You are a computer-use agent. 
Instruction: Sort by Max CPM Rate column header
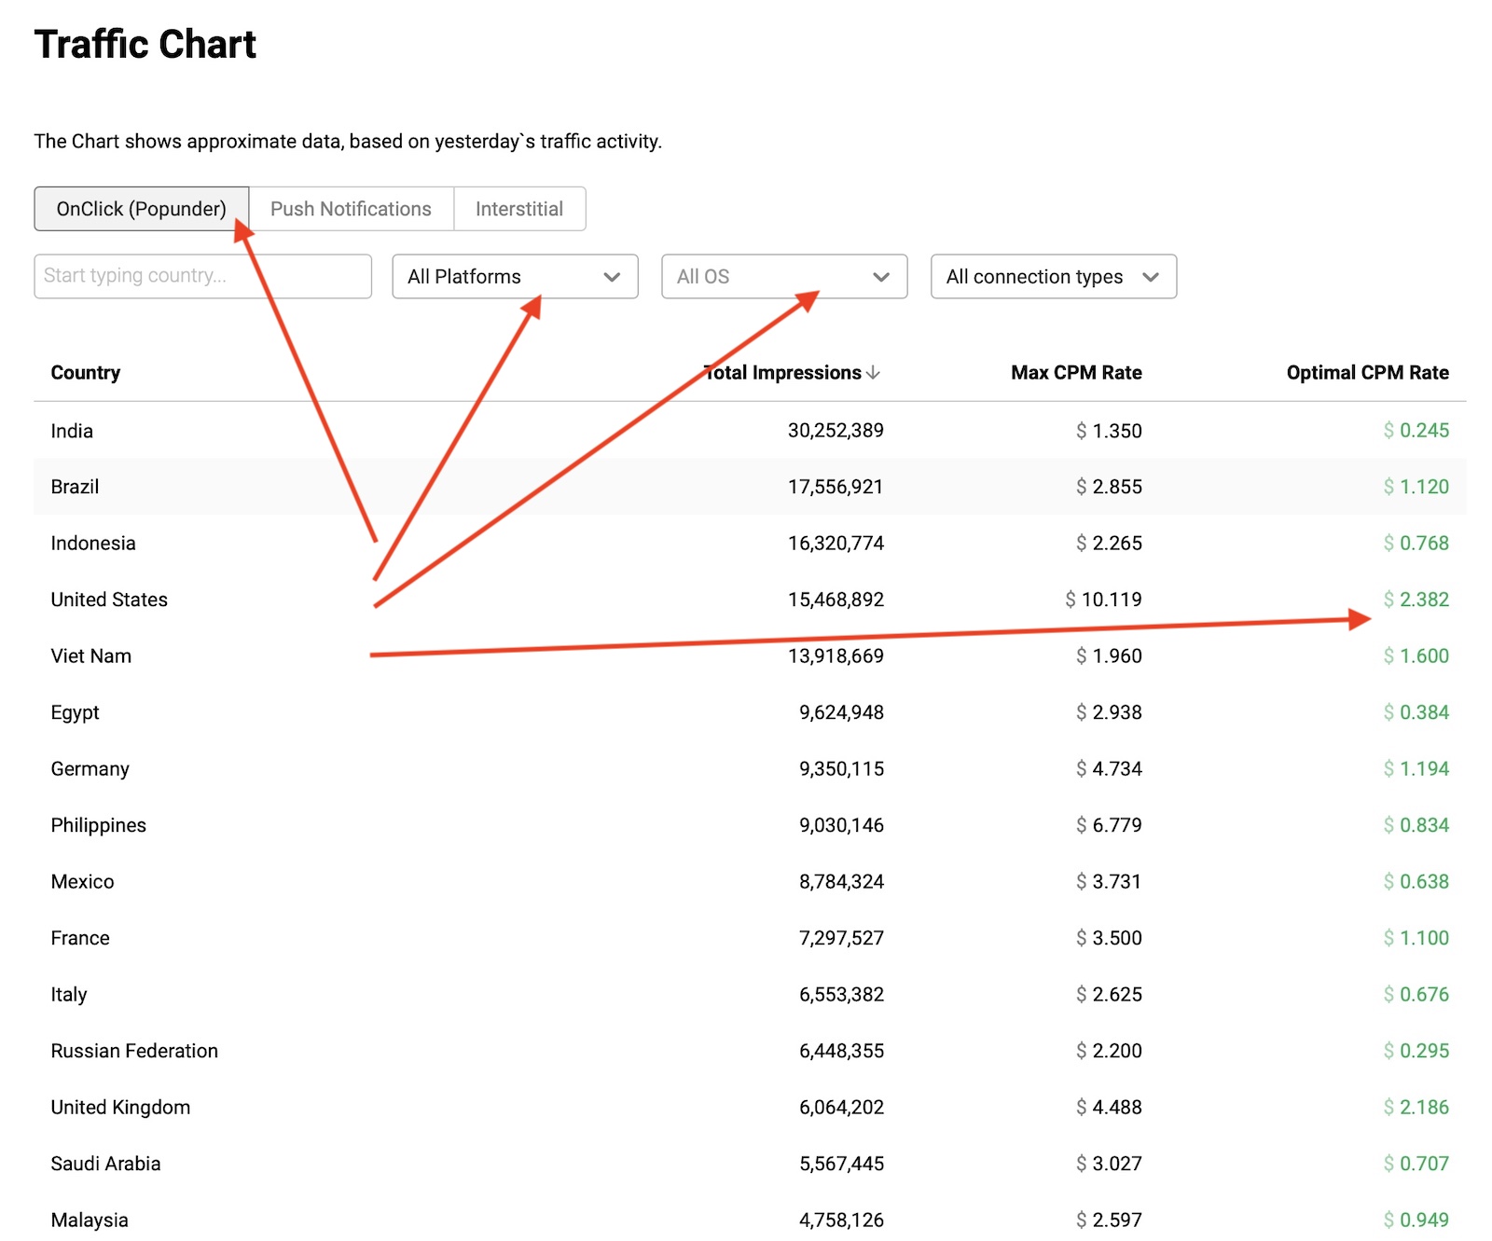coord(1076,373)
